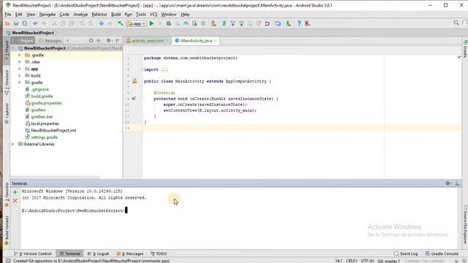Open the TODO tool window button

(x=159, y=254)
